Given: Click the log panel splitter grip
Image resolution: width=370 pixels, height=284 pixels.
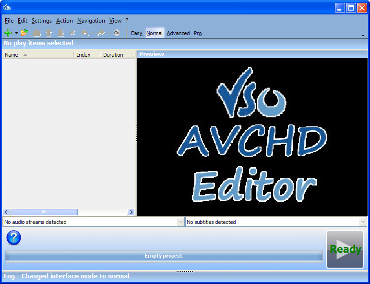Looking at the screenshot, I should [185, 272].
